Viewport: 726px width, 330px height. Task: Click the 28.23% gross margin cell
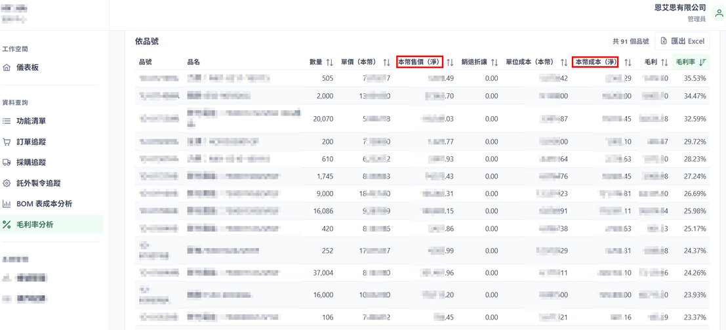tap(695, 159)
